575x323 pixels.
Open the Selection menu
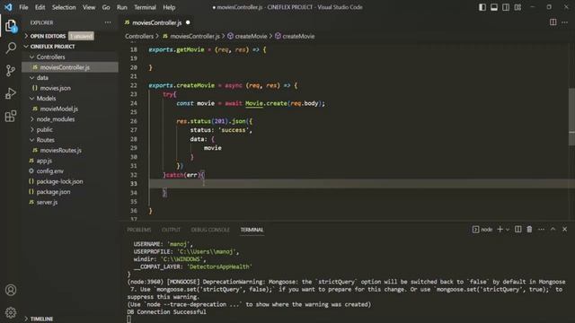(x=64, y=7)
